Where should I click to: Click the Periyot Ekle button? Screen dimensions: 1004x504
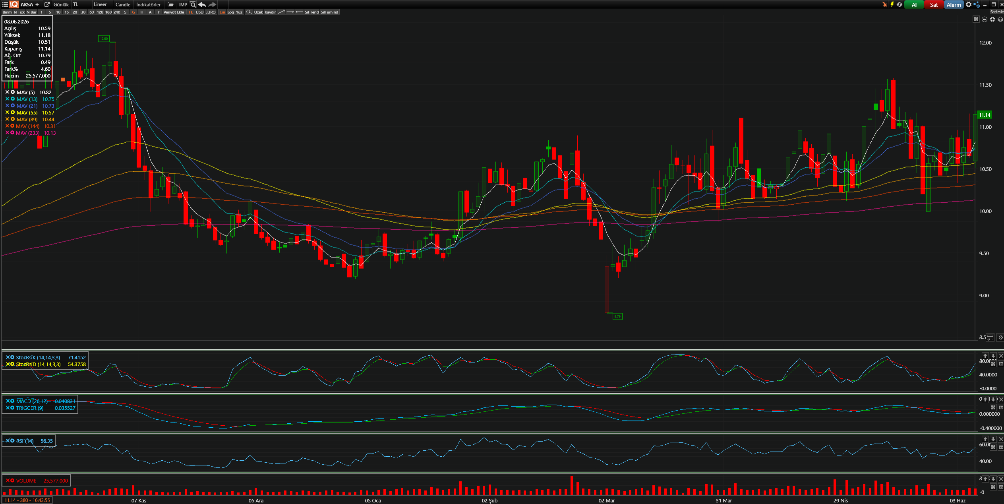coord(174,12)
